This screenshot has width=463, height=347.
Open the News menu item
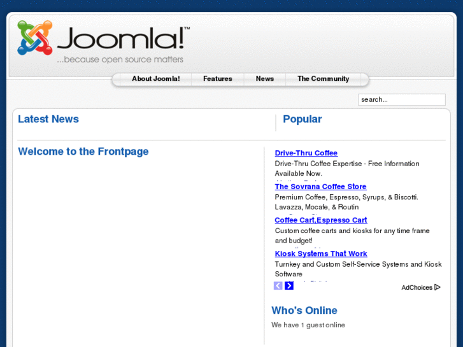pos(265,78)
